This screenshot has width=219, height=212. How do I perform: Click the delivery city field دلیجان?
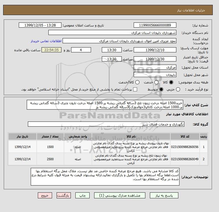point(155,75)
